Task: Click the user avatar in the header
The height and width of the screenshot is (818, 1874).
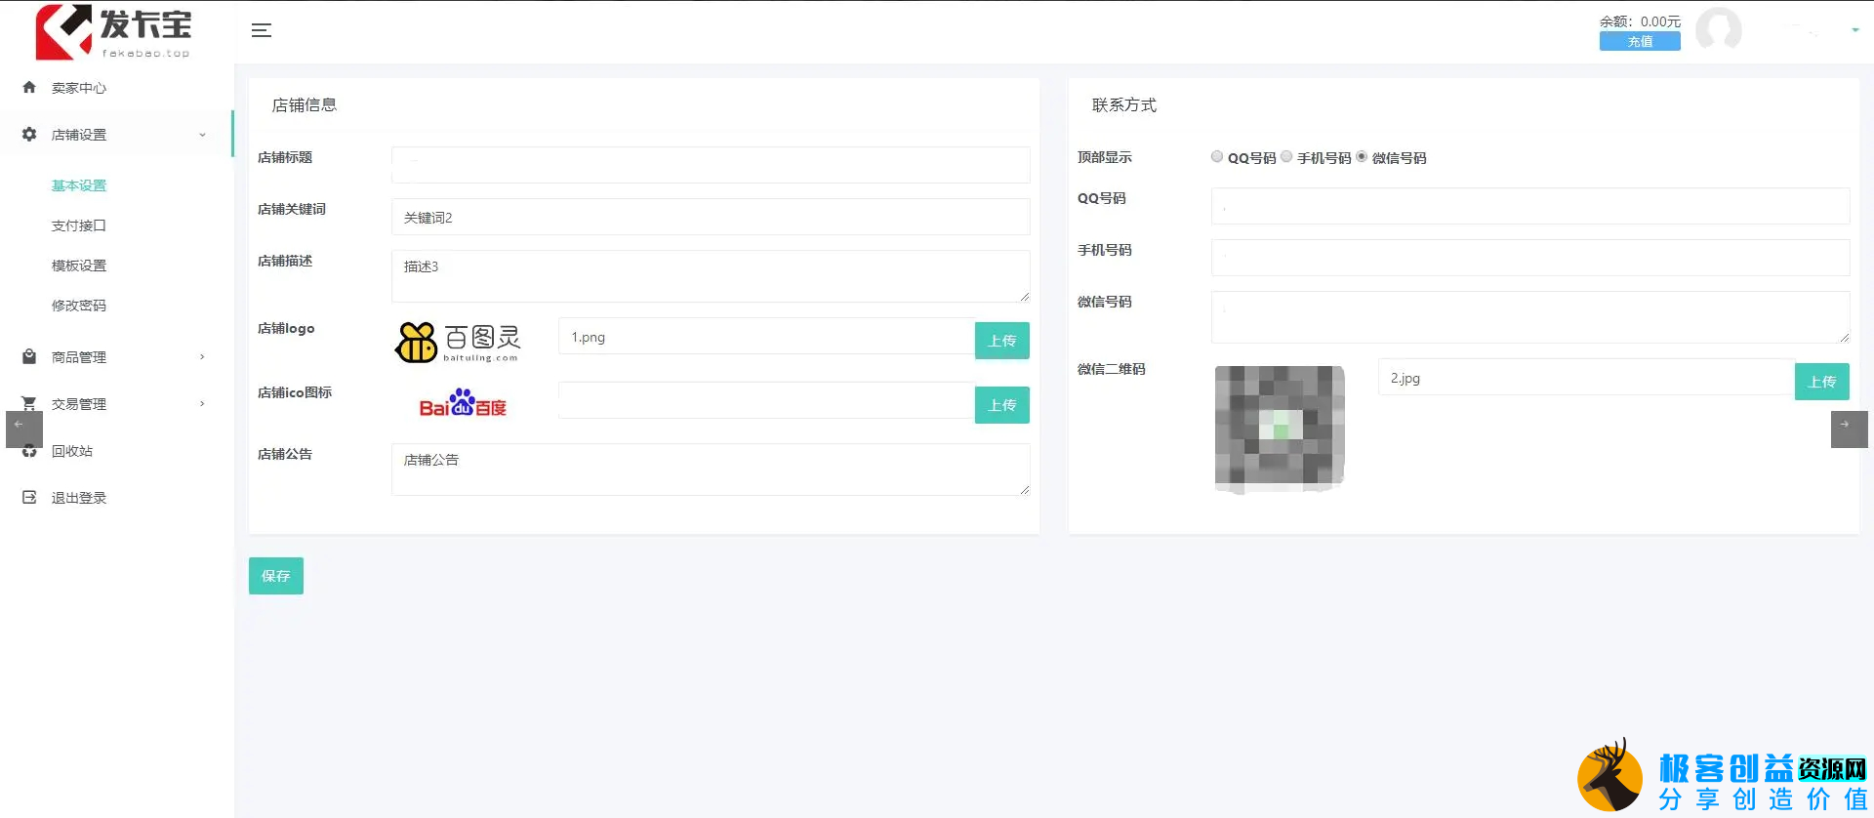Action: tap(1718, 29)
